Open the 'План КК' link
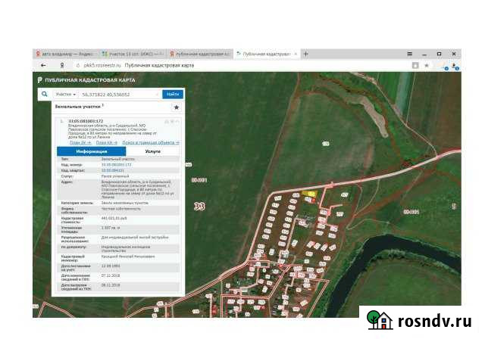The height and width of the screenshot is (342, 485). tap(106, 142)
